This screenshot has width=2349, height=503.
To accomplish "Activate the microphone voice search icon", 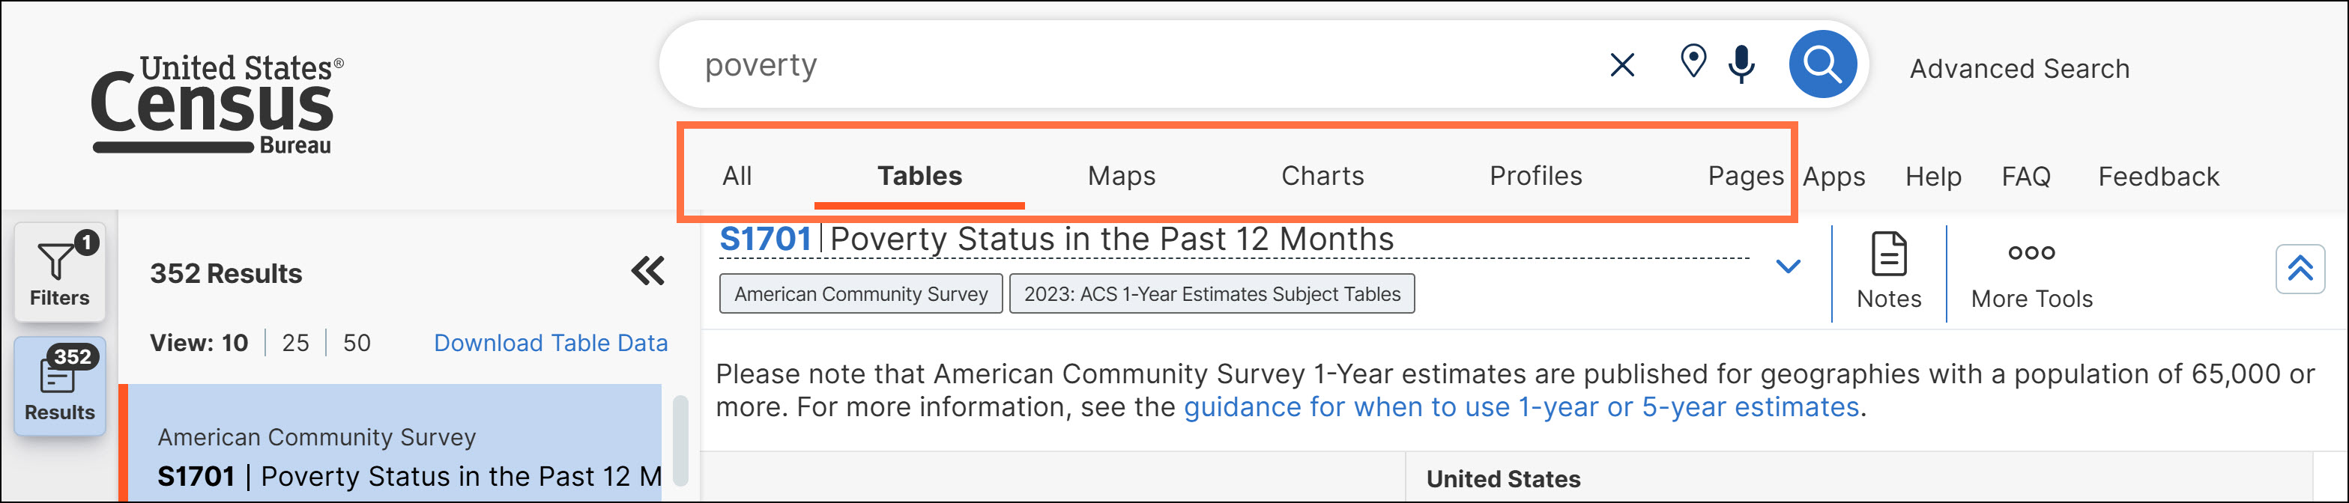I will (x=1741, y=64).
